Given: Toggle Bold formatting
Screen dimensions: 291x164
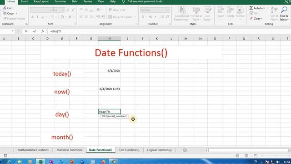Looking at the screenshot, I should tap(32, 17).
